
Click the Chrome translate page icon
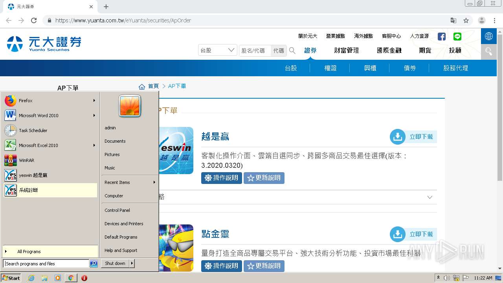[x=453, y=20]
